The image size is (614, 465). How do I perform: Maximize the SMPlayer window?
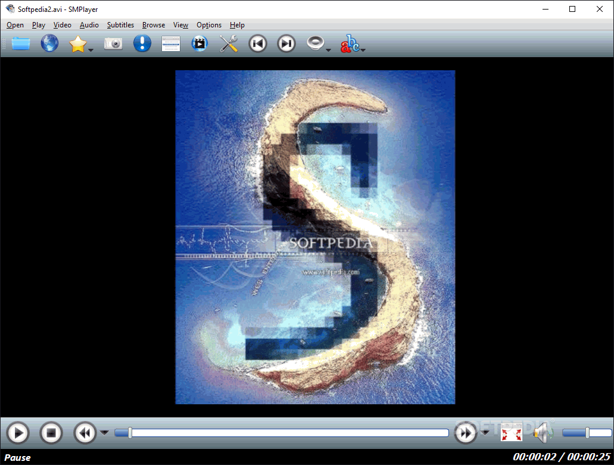pos(572,9)
